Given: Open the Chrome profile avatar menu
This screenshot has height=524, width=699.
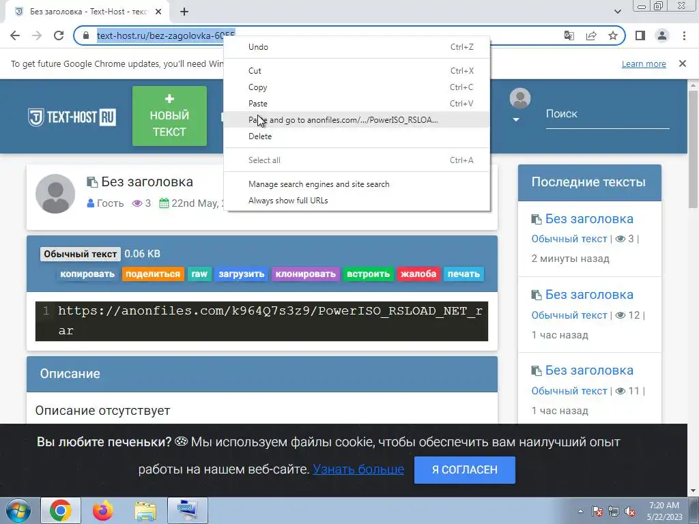Looking at the screenshot, I should [x=662, y=35].
